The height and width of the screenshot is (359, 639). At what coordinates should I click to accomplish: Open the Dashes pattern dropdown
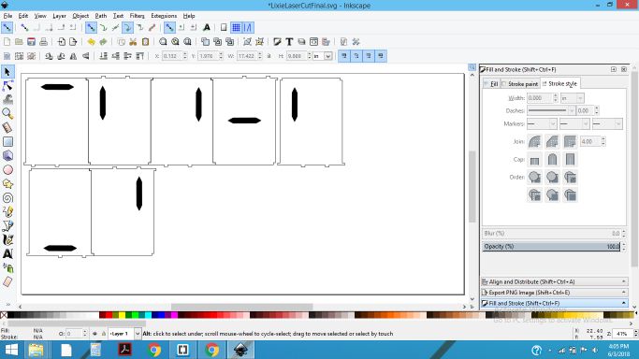click(551, 110)
